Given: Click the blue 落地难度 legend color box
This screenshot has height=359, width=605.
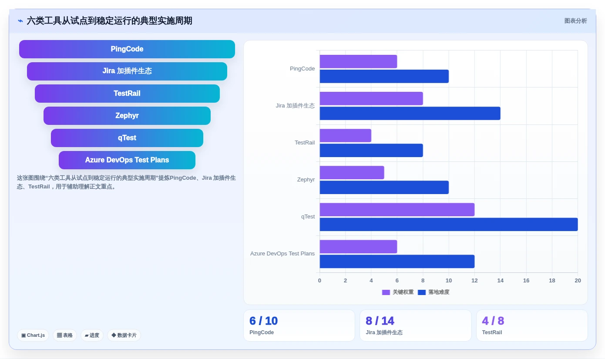Looking at the screenshot, I should click(422, 292).
